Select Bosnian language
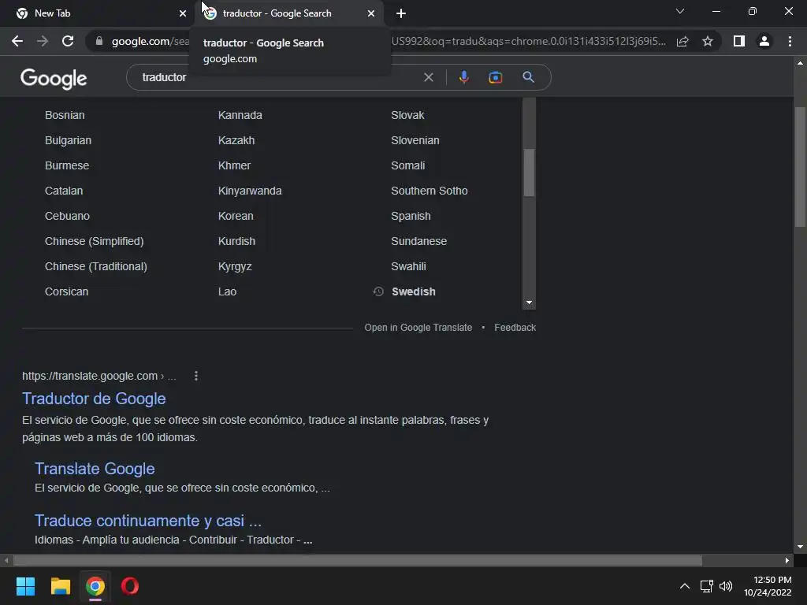This screenshot has height=605, width=807. [65, 115]
